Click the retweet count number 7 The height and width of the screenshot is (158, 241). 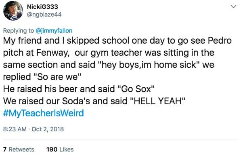click(x=5, y=150)
